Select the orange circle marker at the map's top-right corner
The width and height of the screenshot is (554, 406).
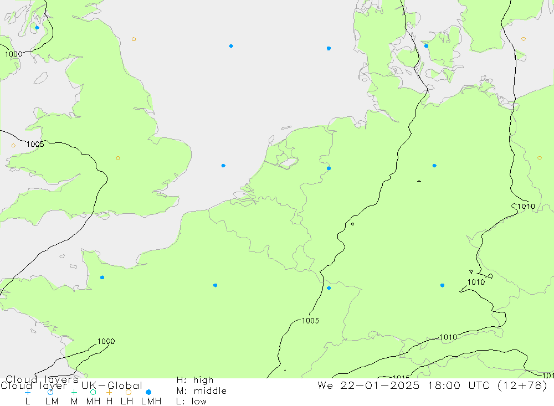(x=524, y=39)
